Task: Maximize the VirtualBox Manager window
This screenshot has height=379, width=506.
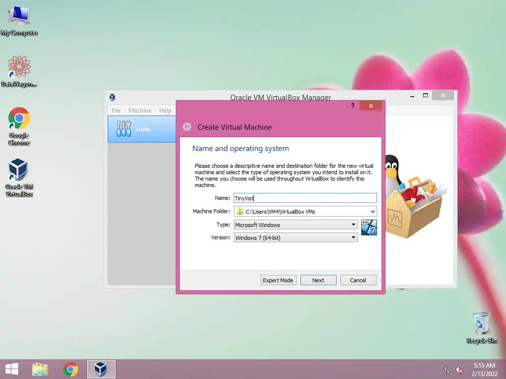Action: tap(425, 95)
